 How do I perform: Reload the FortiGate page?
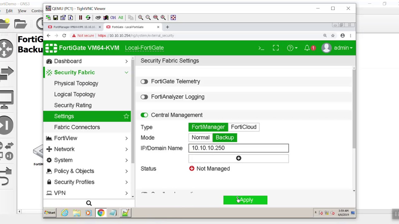[x=64, y=35]
